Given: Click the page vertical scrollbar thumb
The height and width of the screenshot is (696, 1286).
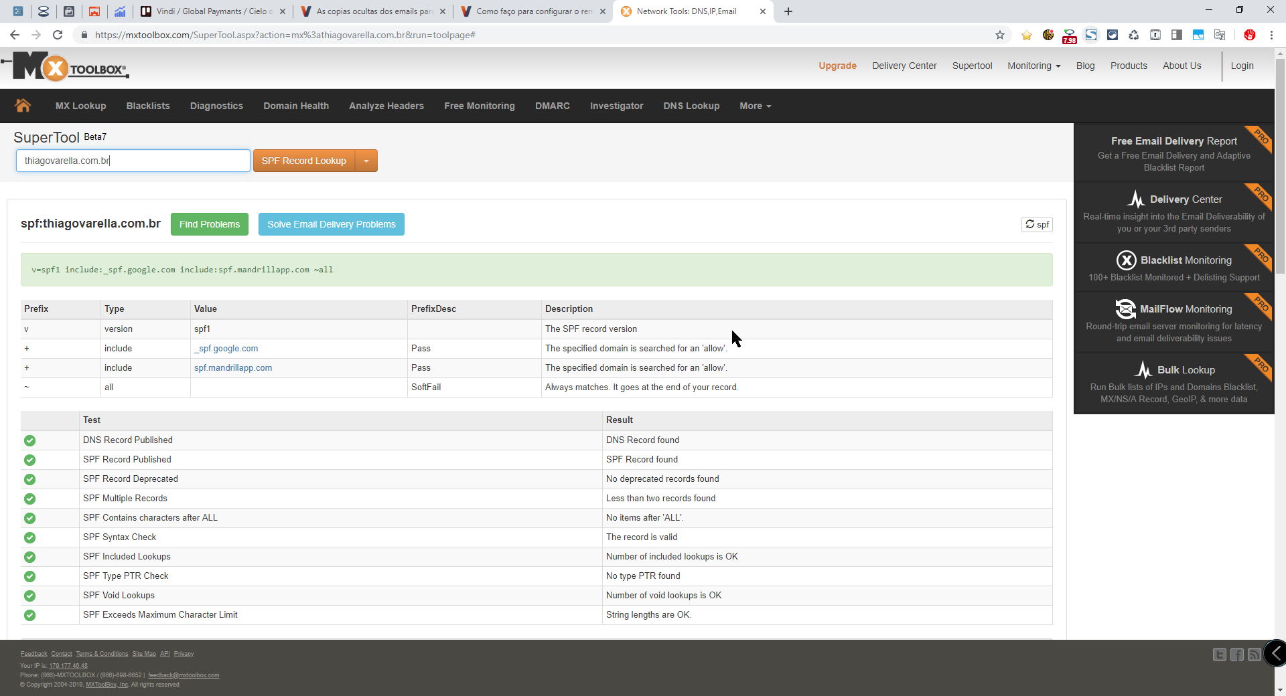Looking at the screenshot, I should coord(1280,167).
